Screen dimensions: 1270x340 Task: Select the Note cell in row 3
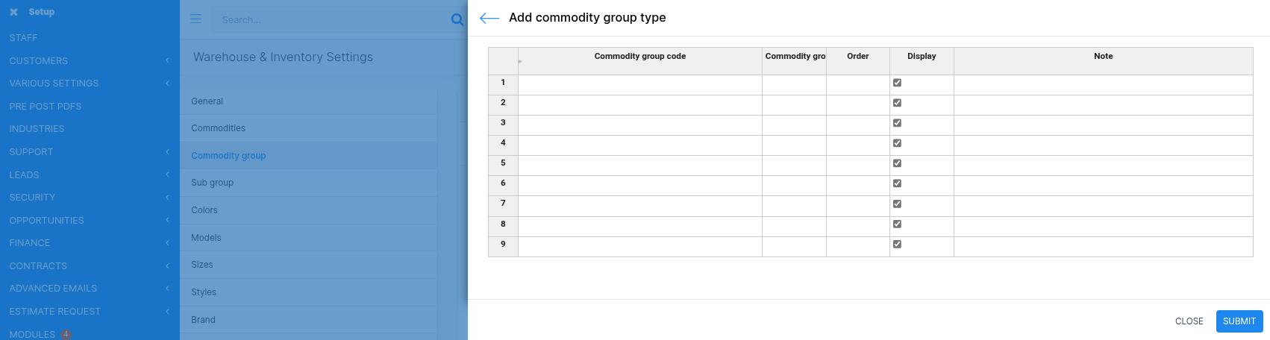click(1103, 125)
